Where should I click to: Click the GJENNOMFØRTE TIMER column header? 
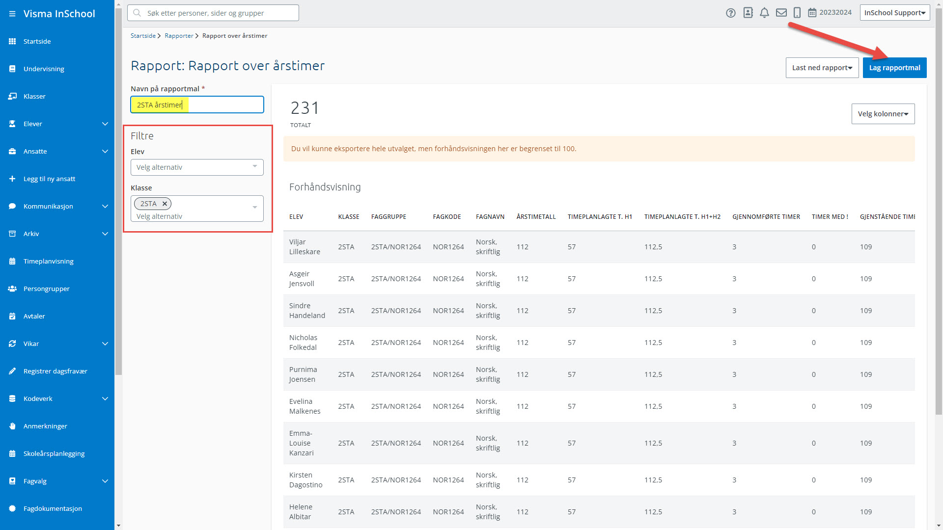click(766, 217)
